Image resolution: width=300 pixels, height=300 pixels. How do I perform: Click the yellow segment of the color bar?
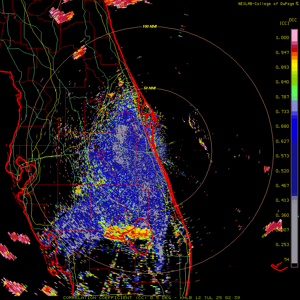pos(294,65)
